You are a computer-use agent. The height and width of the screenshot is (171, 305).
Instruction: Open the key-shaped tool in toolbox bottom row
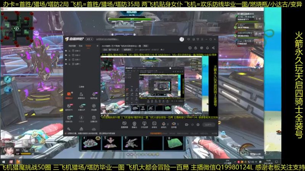click(69, 129)
